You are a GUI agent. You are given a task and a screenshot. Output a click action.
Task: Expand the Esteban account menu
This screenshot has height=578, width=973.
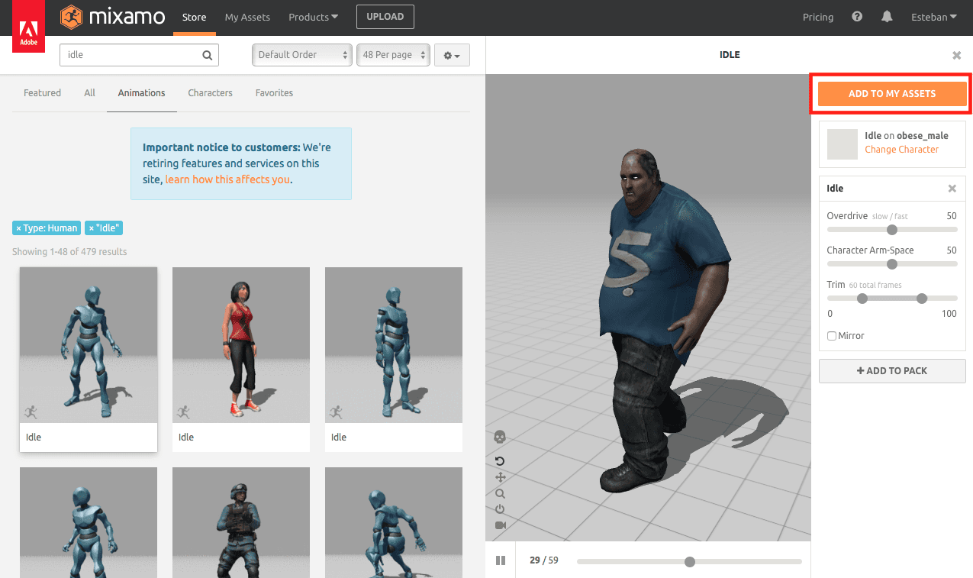click(x=933, y=16)
